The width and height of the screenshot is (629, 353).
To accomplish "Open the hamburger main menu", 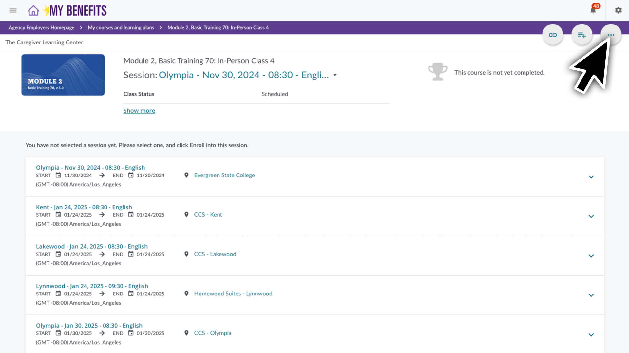I will (x=13, y=10).
